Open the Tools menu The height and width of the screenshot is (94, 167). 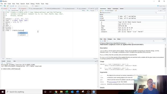point(42,4)
